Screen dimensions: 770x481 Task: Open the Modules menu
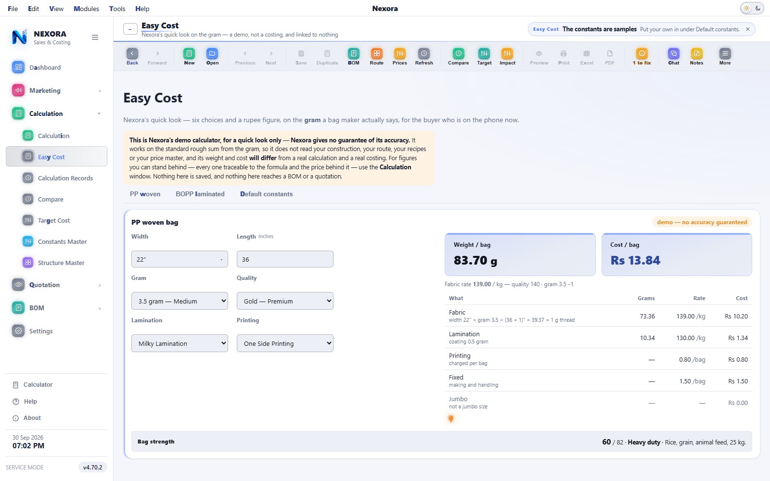point(86,9)
